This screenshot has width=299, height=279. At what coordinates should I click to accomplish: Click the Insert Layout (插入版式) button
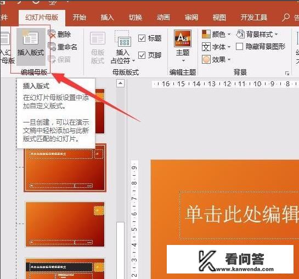[x=31, y=47]
